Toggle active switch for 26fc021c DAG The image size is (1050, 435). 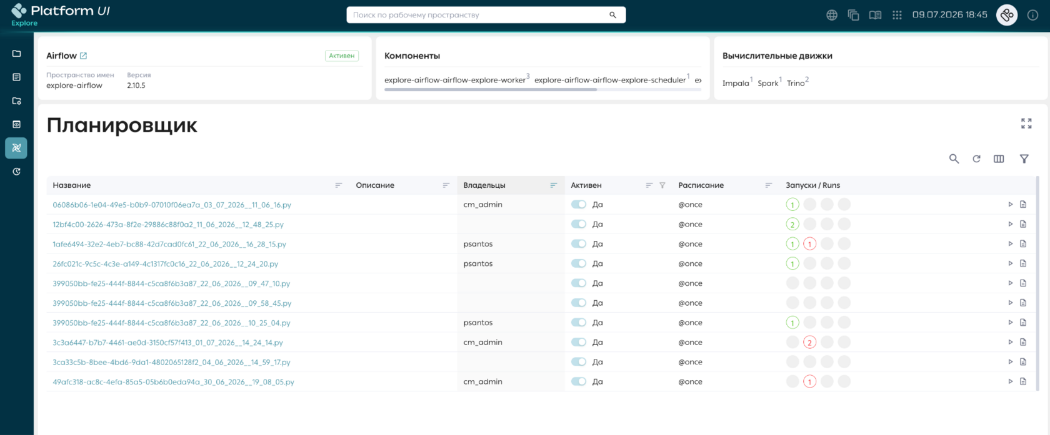579,263
